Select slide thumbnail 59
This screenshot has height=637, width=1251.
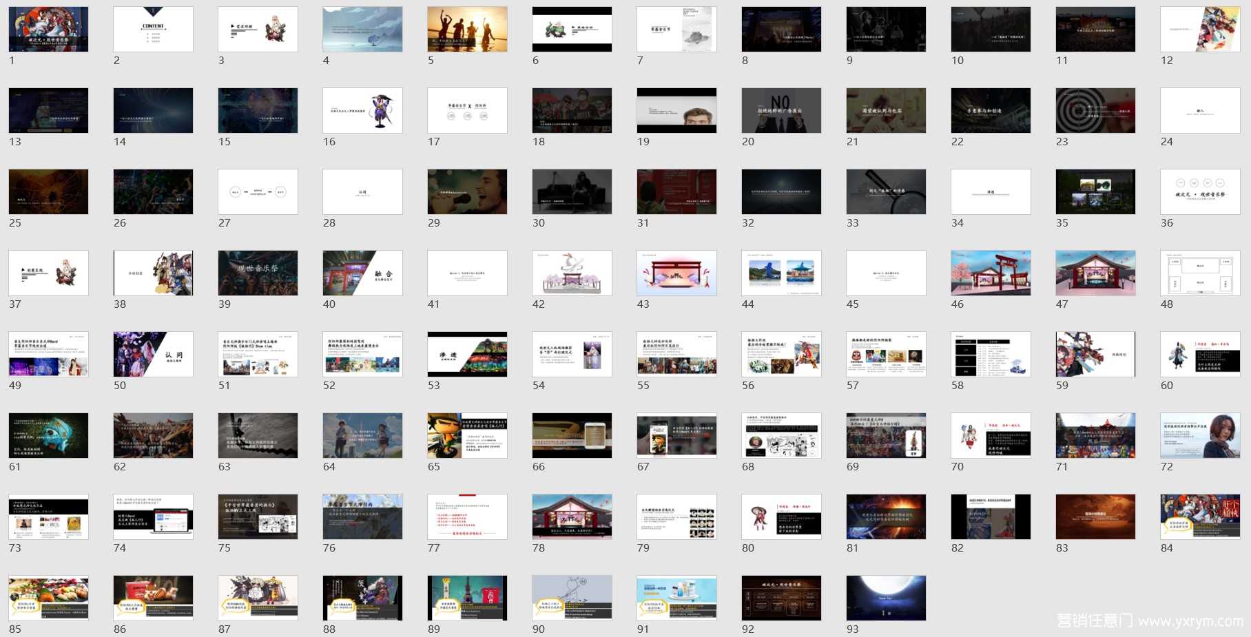click(x=1095, y=354)
